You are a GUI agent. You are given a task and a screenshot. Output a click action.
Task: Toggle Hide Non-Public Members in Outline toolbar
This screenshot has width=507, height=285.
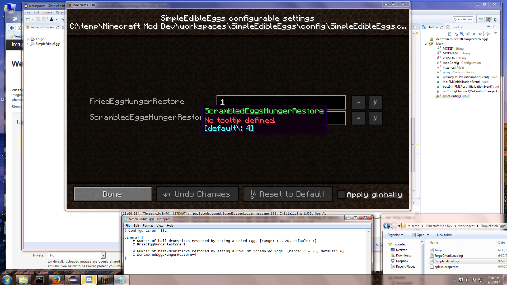pos(474,34)
